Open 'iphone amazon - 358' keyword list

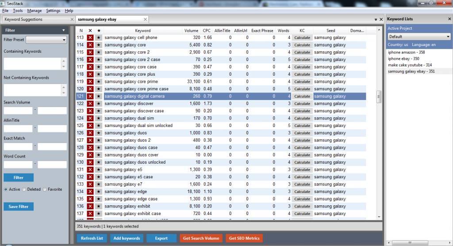pos(406,52)
